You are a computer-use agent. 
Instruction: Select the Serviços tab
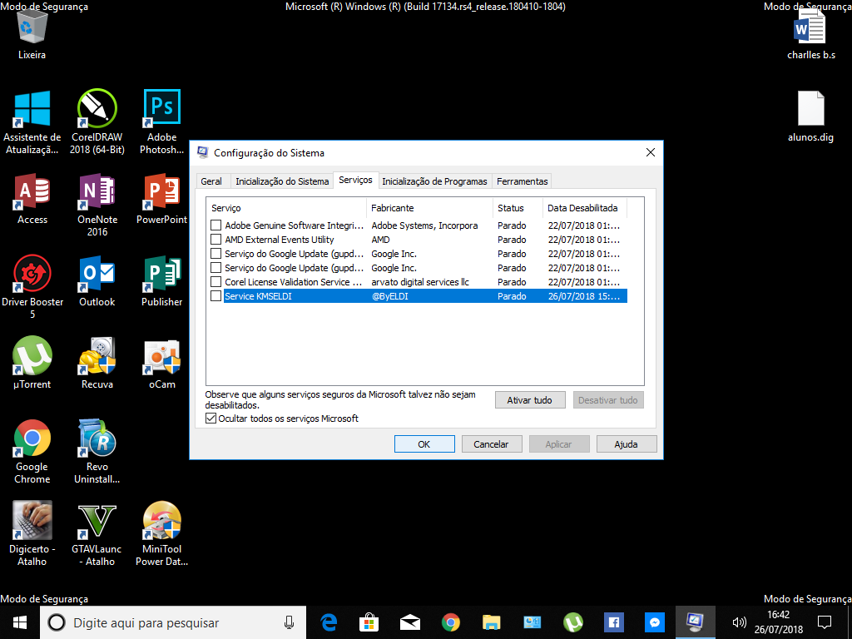coord(355,180)
